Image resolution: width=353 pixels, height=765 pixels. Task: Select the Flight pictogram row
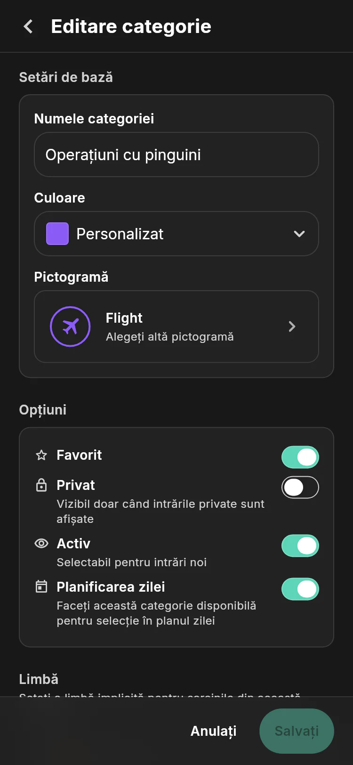pyautogui.click(x=176, y=326)
